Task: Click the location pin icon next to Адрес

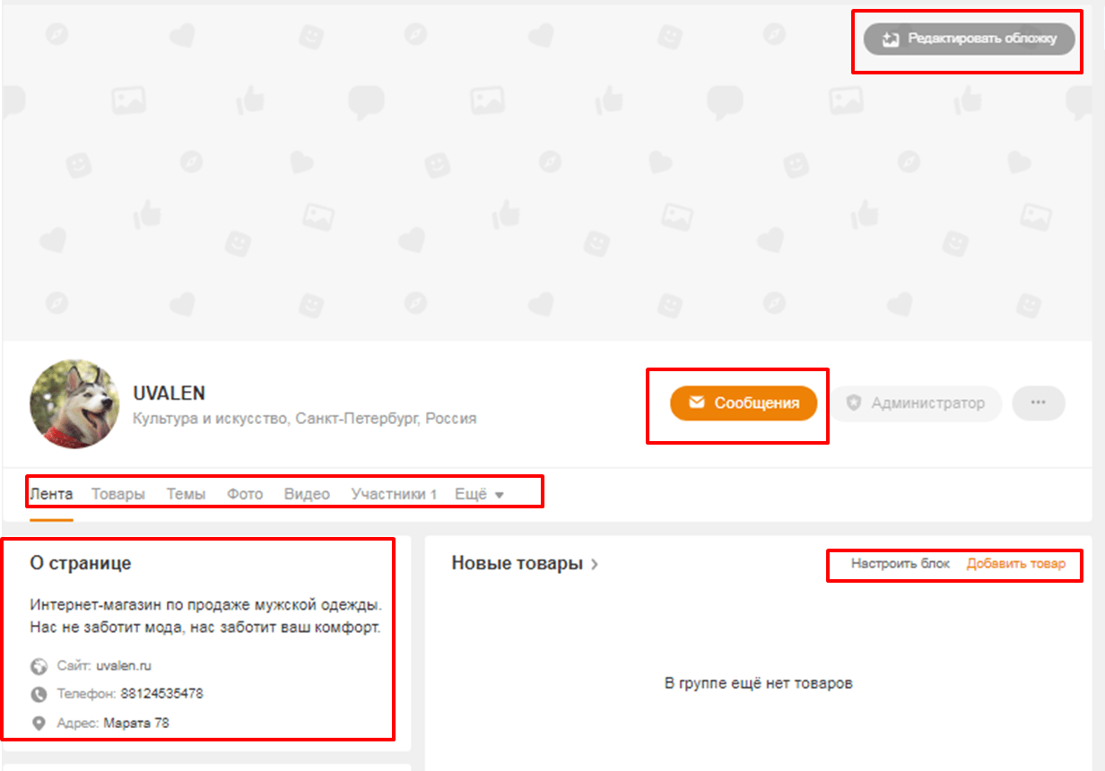Action: pyautogui.click(x=39, y=723)
